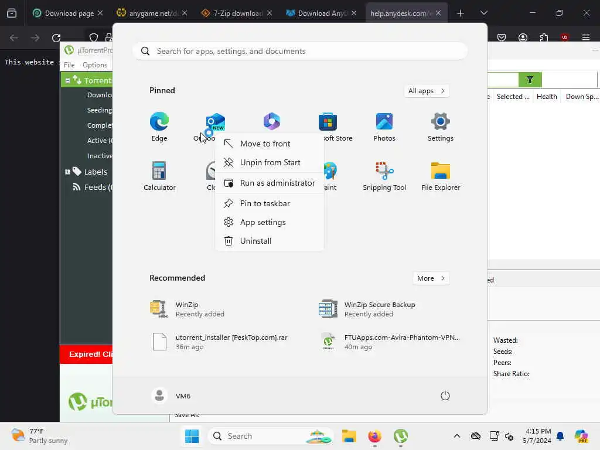
Task: Click uTorrent green filter button
Action: (x=530, y=80)
